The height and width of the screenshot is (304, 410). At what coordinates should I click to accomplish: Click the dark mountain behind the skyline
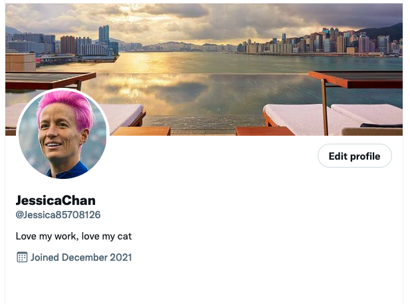pos(384,31)
